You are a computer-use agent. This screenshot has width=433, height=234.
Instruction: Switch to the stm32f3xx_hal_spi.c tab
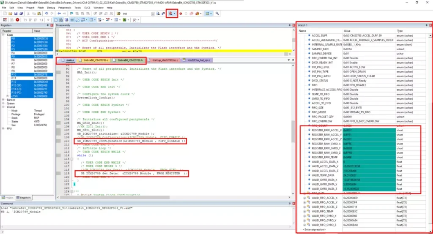point(196,60)
